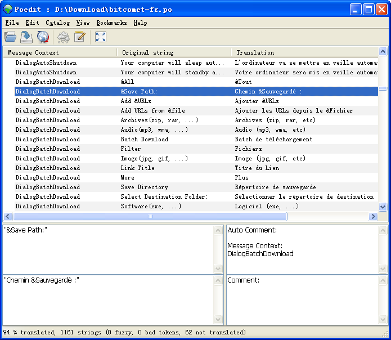Toggle the fuzzy translation cloud icon
This screenshot has width=391, height=340.
[x=64, y=37]
